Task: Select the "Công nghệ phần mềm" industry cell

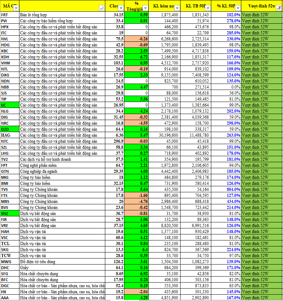Action: 62,165
